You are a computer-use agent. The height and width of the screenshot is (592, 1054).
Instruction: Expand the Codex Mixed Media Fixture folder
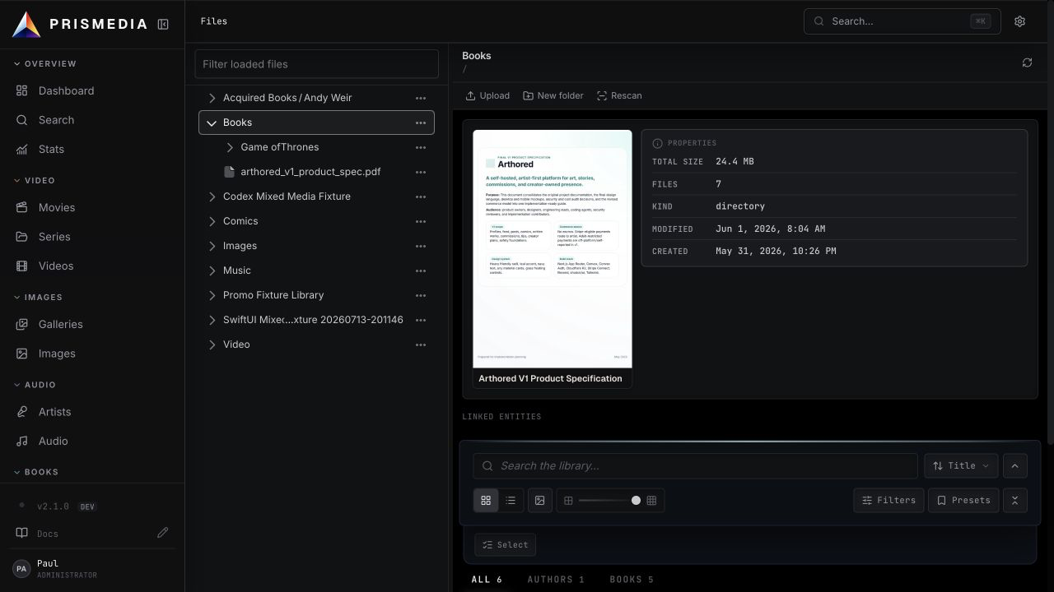pyautogui.click(x=212, y=197)
